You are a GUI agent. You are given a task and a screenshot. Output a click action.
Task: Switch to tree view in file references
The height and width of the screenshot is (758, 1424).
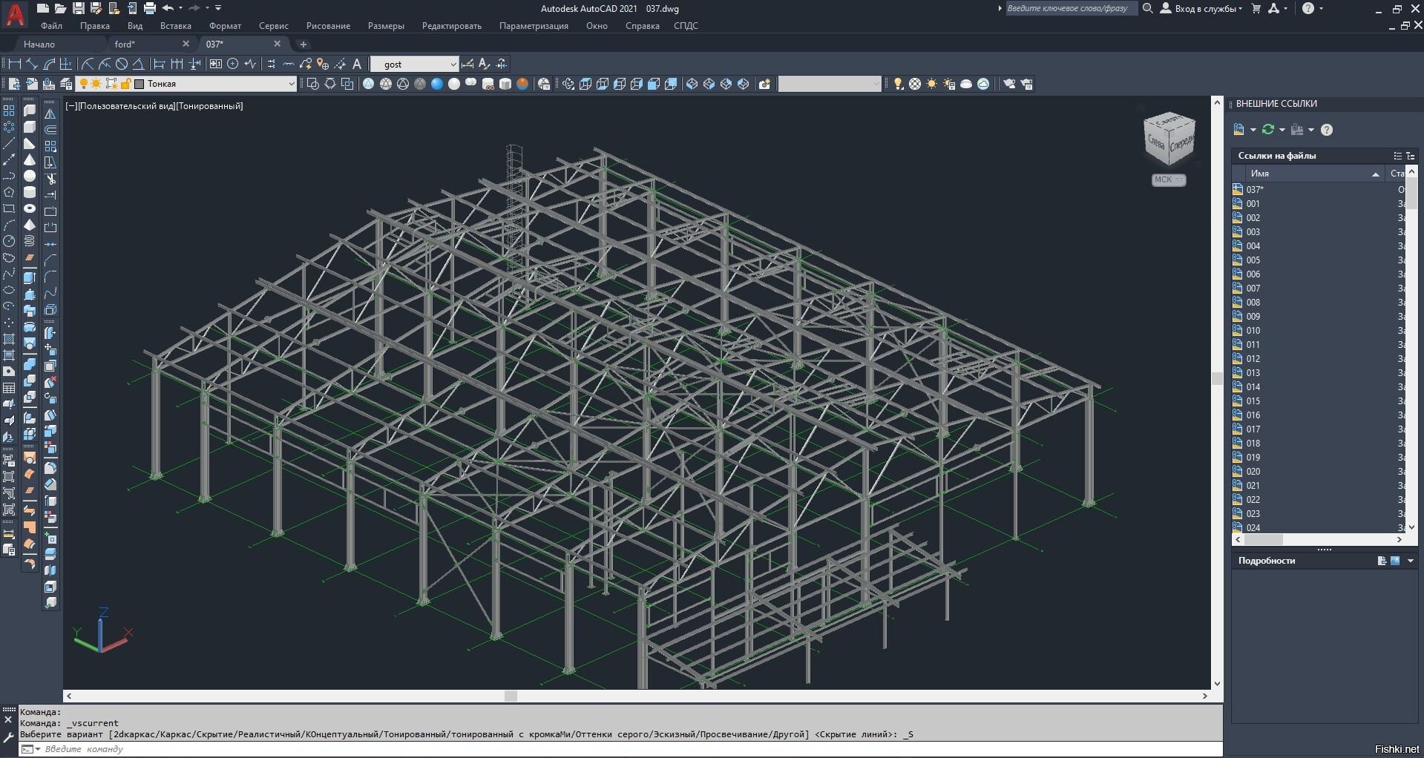click(1411, 156)
